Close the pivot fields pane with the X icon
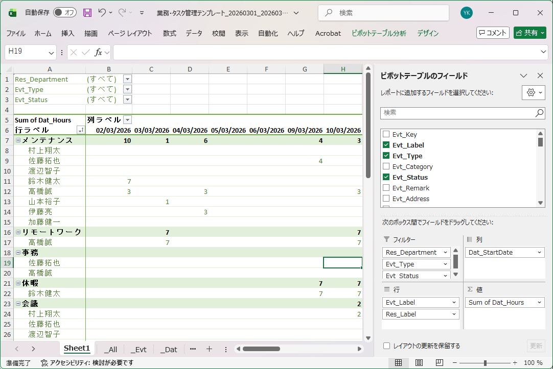 540,76
